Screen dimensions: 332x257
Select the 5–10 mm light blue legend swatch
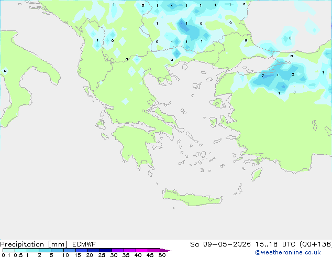(57, 250)
